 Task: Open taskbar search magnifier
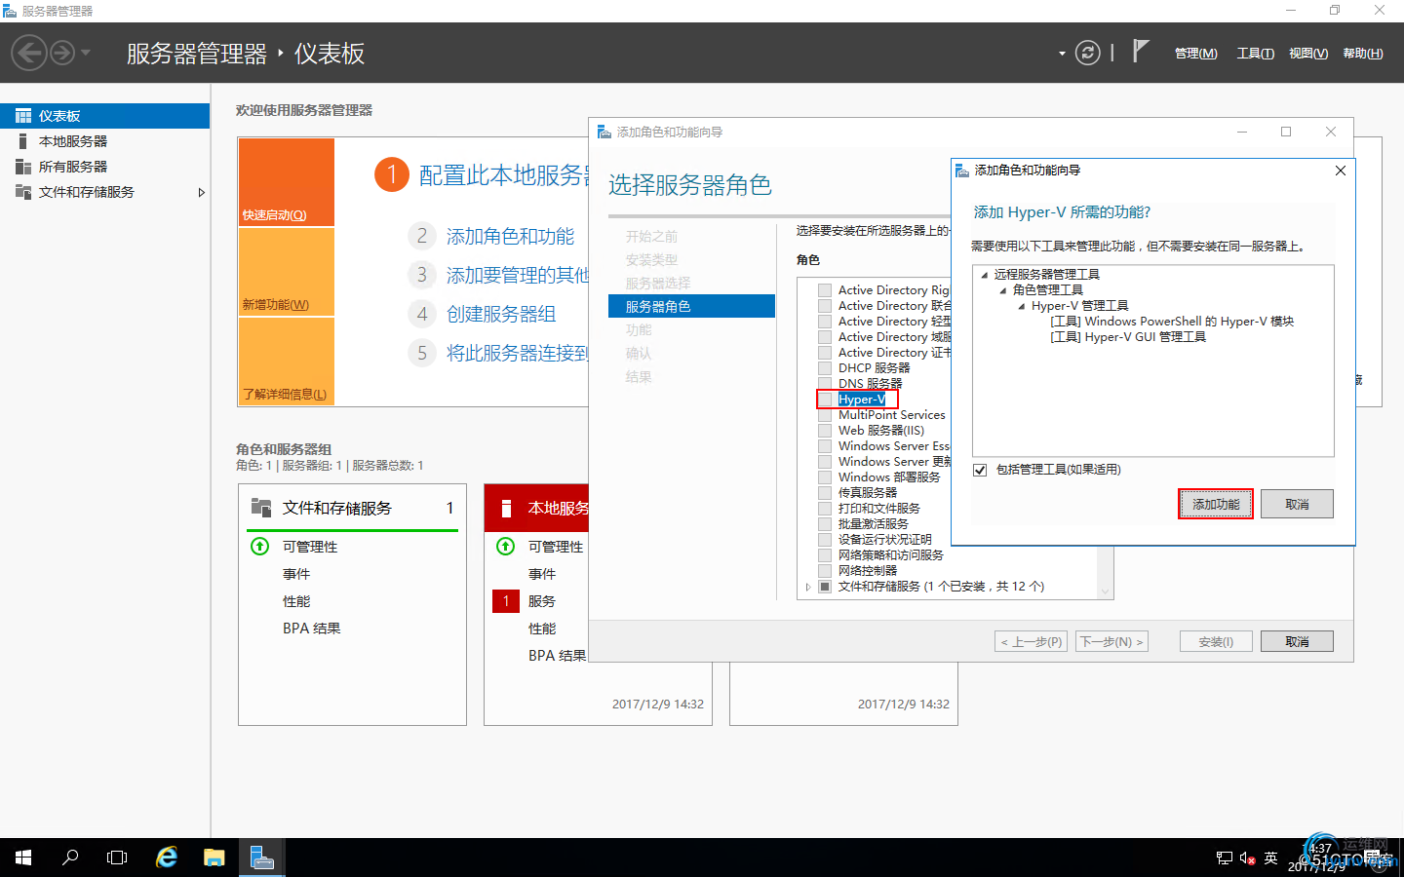(70, 858)
